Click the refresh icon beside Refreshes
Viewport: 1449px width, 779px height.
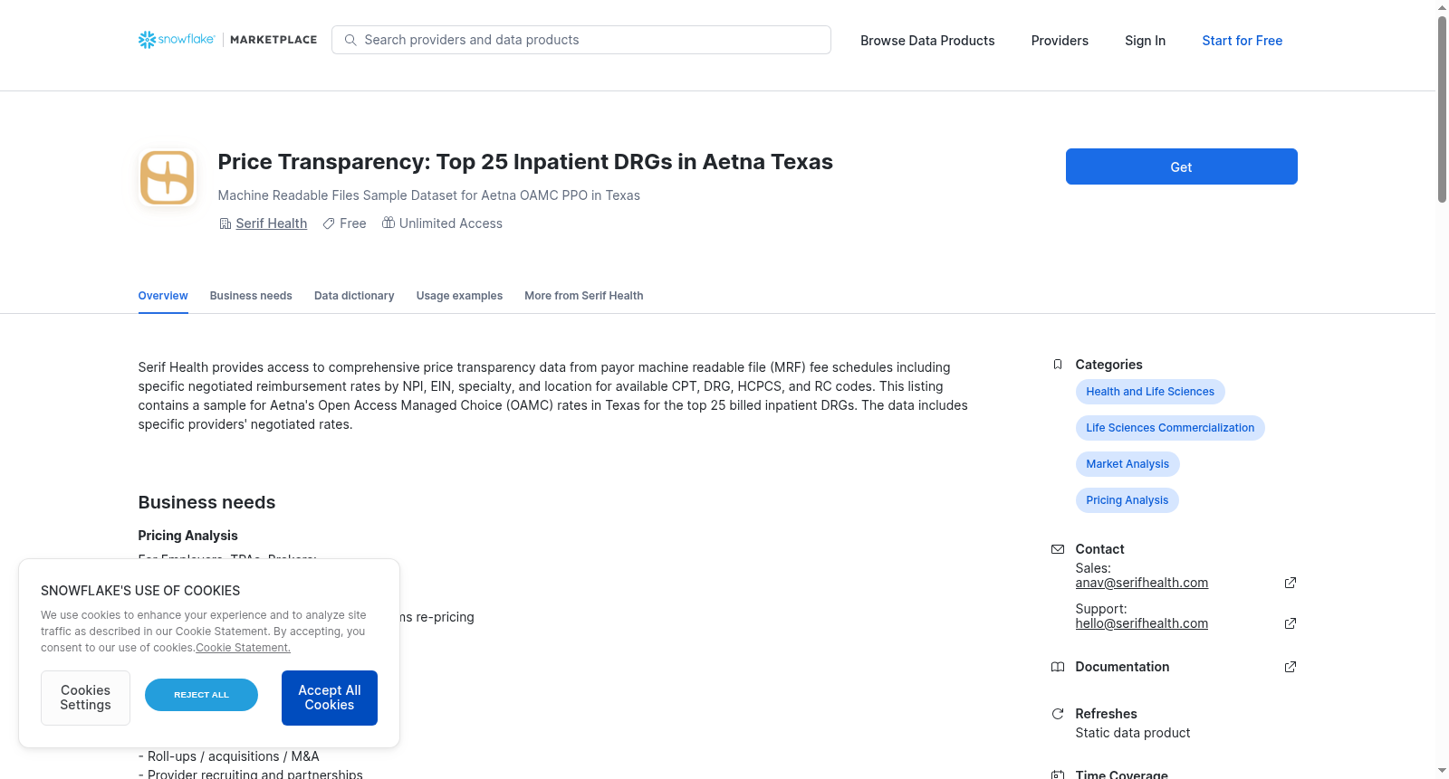point(1057,714)
